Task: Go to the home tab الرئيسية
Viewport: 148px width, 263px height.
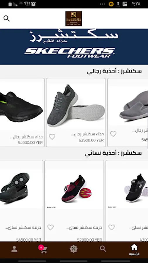Action: pos(134,250)
